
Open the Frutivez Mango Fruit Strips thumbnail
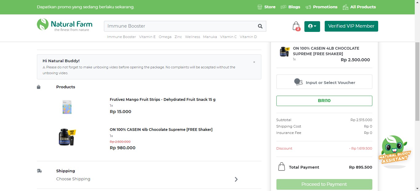(67, 106)
